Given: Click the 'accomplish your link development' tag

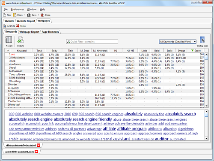Looking at the screenshot, I should 79,124.
